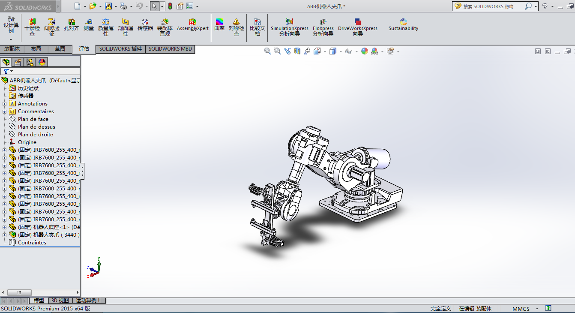Open the SOLIDWORKS MBD tab
The height and width of the screenshot is (313, 575).
pyautogui.click(x=170, y=49)
